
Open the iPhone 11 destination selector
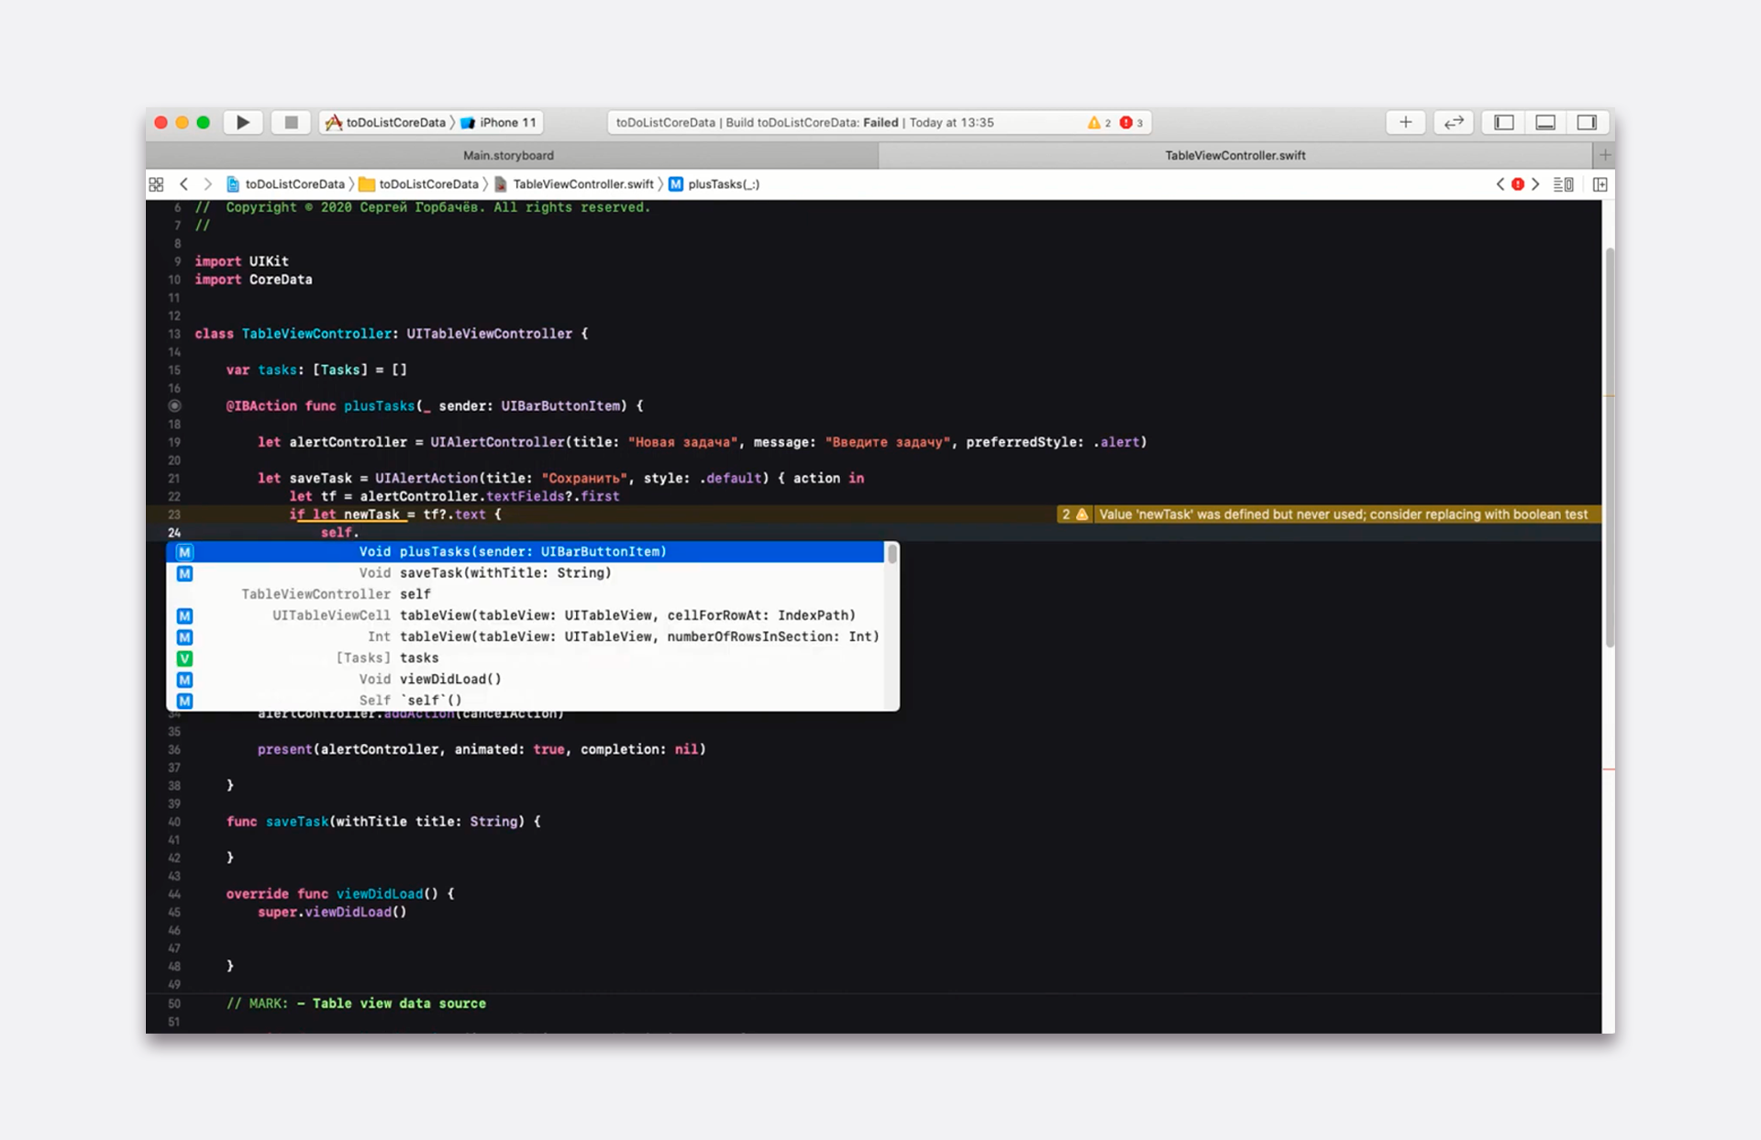click(x=500, y=122)
